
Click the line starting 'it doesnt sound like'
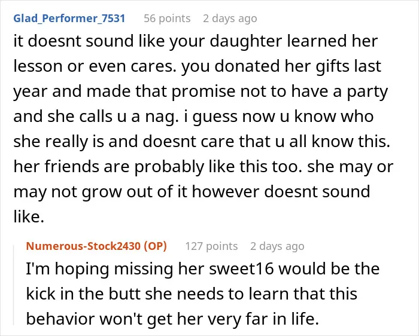pos(196,41)
